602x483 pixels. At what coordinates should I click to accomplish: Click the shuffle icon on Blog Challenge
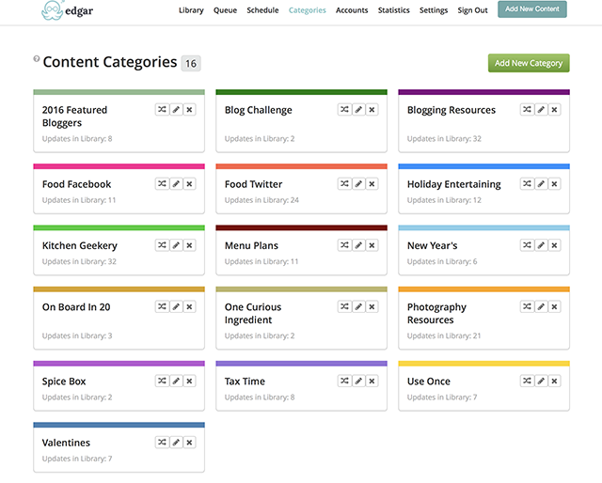pyautogui.click(x=345, y=110)
